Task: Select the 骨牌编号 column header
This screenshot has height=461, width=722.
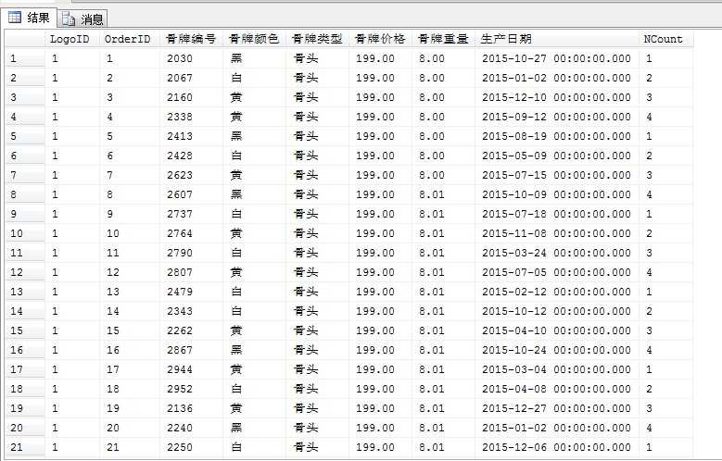Action: pyautogui.click(x=192, y=39)
